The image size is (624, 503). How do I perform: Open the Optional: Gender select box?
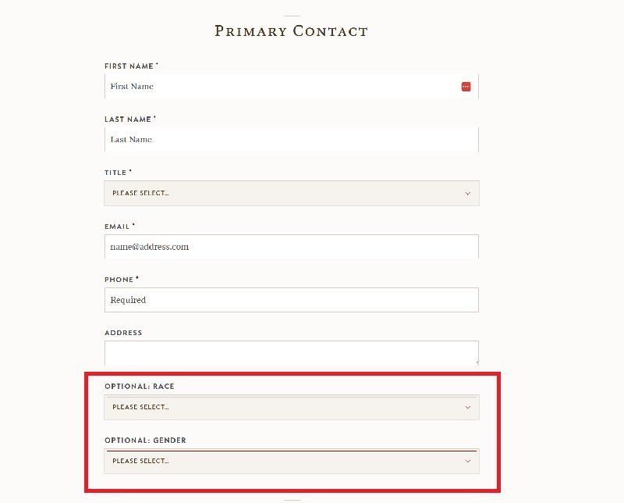tap(291, 461)
